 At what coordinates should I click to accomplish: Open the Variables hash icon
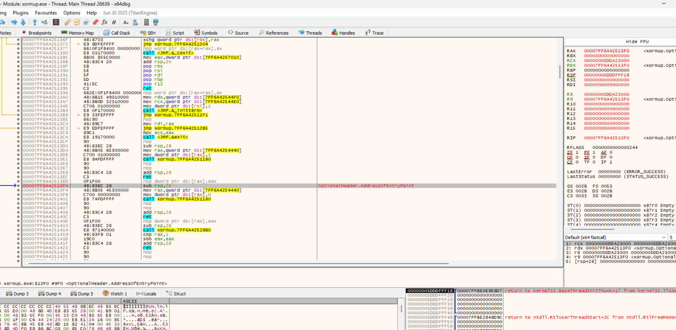tap(114, 22)
